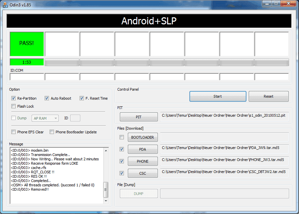Click the BOOTLOADER browse button

pyautogui.click(x=143, y=137)
